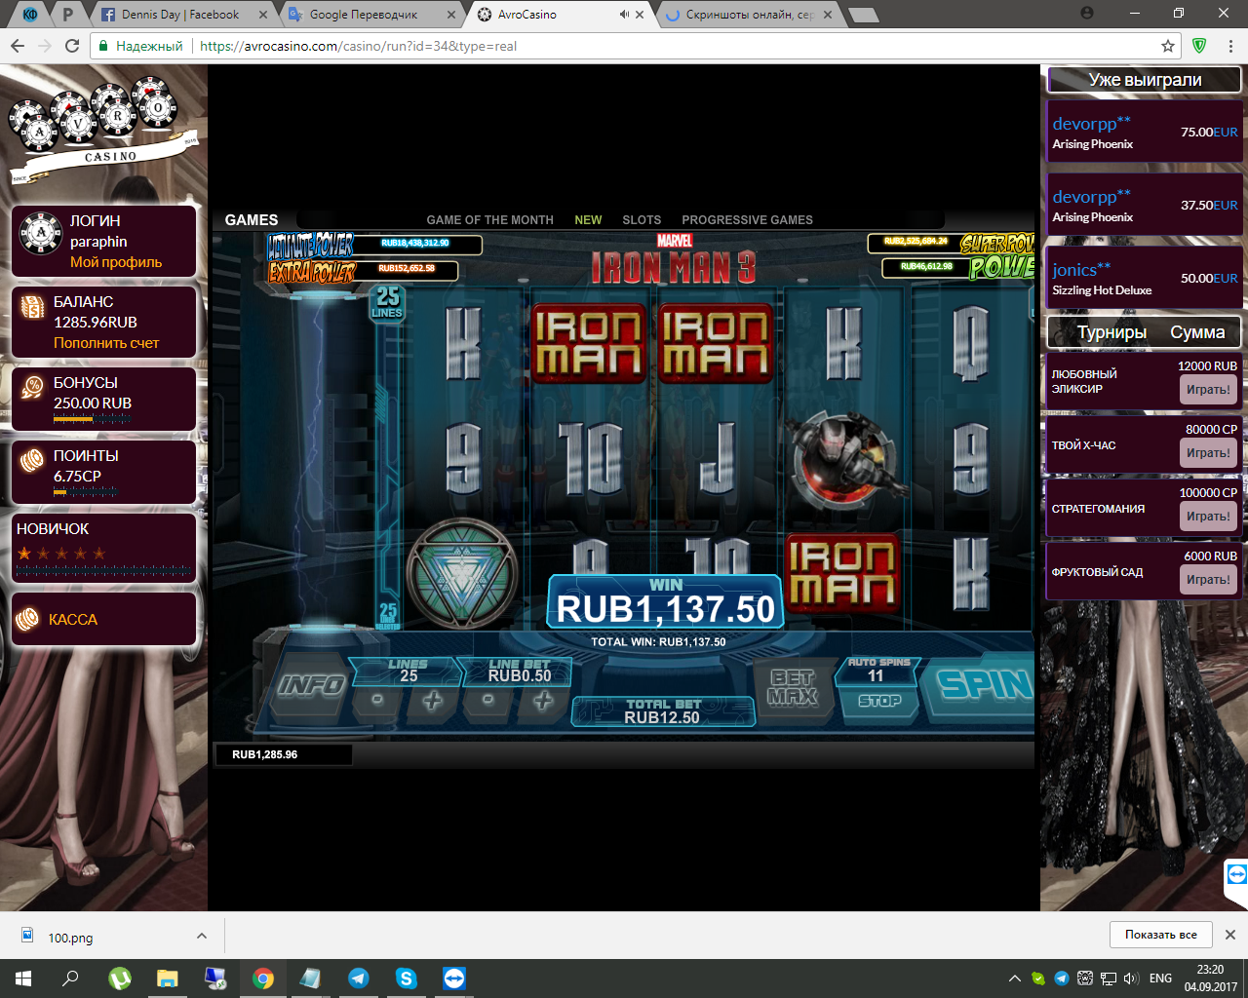Open the SLOTS menu
Viewport: 1248px width, 998px height.
[642, 220]
